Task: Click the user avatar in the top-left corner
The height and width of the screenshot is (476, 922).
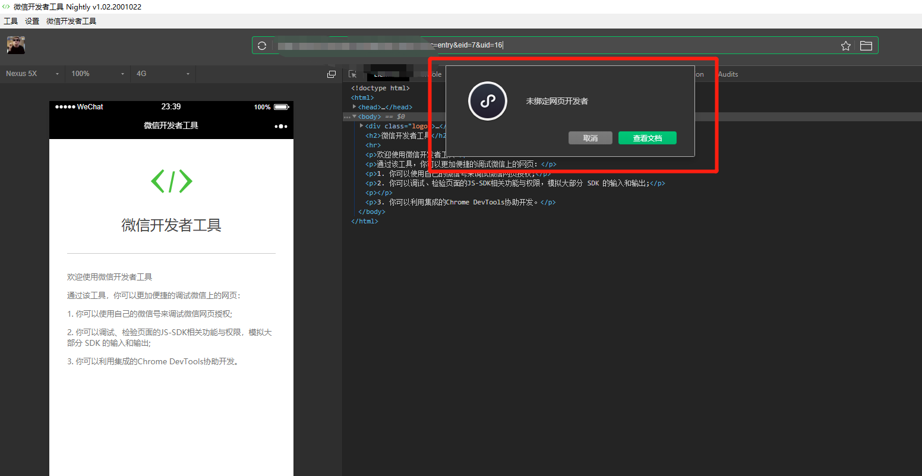Action: click(16, 45)
